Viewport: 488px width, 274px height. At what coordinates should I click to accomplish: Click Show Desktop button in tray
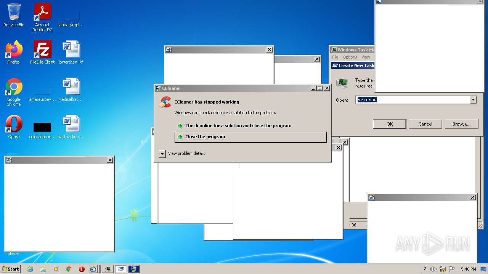483,269
